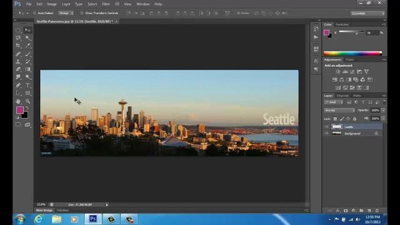The image size is (400, 225).
Task: Select the Move tool in the toolbox
Action: click(27, 30)
